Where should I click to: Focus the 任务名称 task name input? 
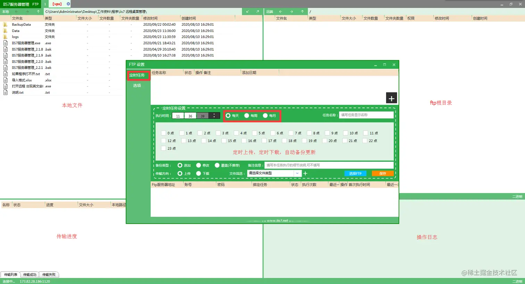366,115
